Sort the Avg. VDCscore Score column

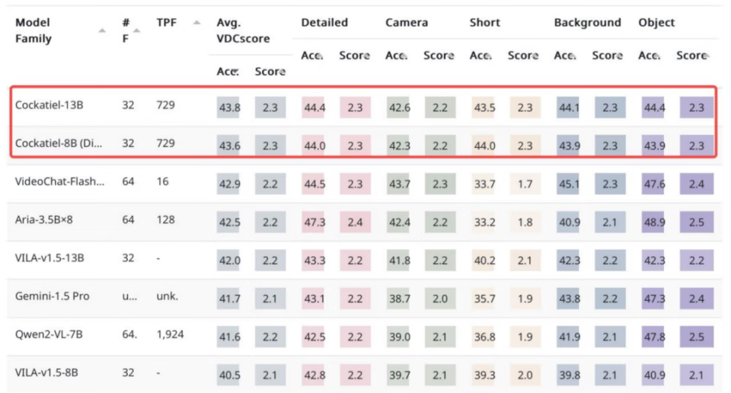(270, 72)
